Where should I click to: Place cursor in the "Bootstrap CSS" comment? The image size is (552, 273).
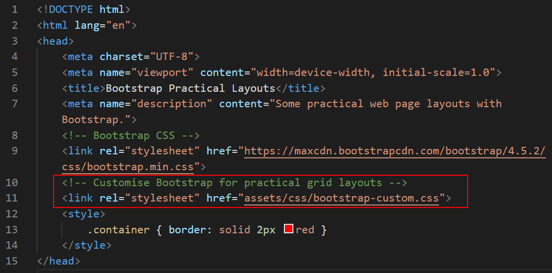pos(131,135)
